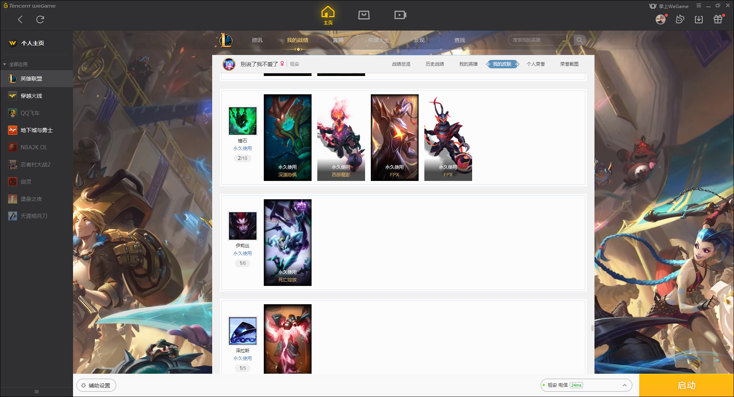Open the 资讯 news tab

click(x=257, y=40)
